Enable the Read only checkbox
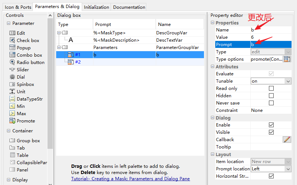 [271, 88]
